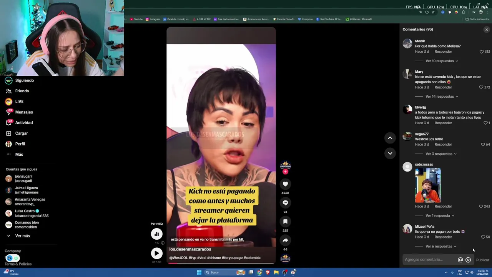Reply to vega677's comment via Responder
Viewport: 492px width, 277px height.
pyautogui.click(x=443, y=145)
